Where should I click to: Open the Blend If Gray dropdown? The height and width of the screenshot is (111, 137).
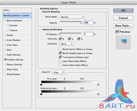pyautogui.click(x=59, y=72)
